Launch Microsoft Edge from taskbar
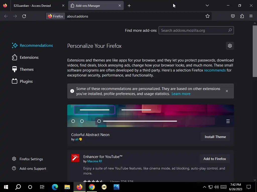 point(55,187)
